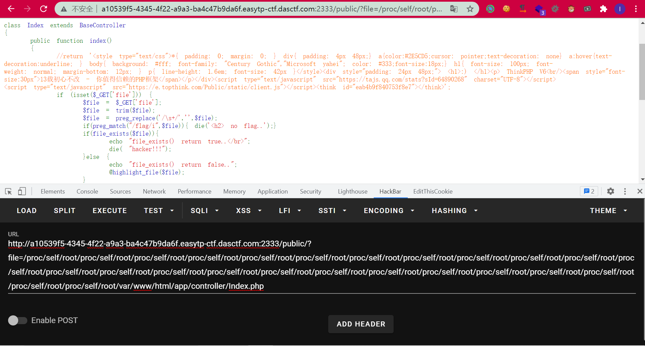Open the media extension icon

coord(587,9)
